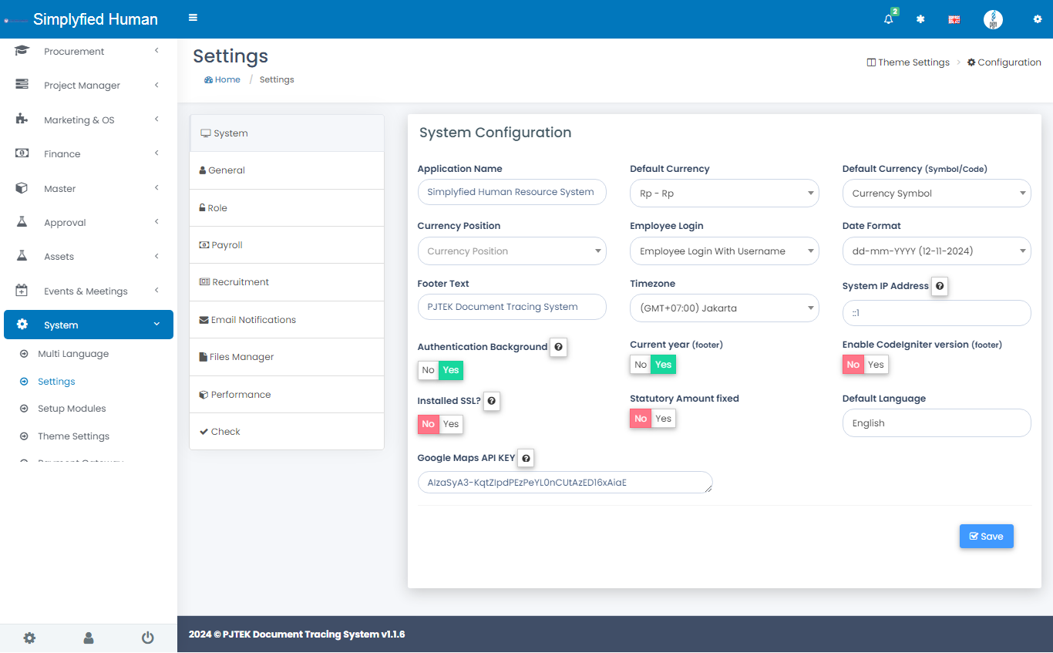Expand the Date Format dropdown

[936, 251]
